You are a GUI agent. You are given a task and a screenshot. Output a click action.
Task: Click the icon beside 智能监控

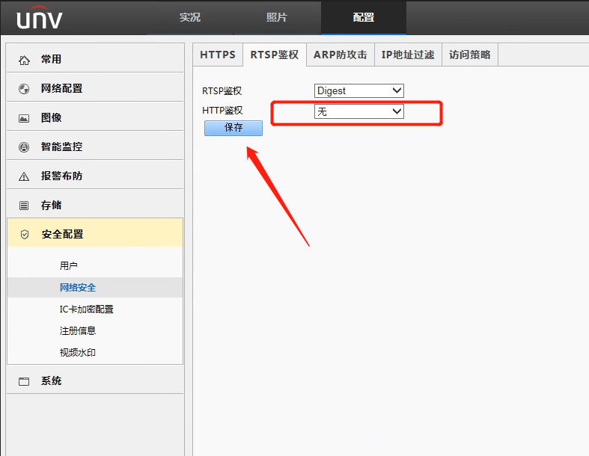tap(24, 147)
